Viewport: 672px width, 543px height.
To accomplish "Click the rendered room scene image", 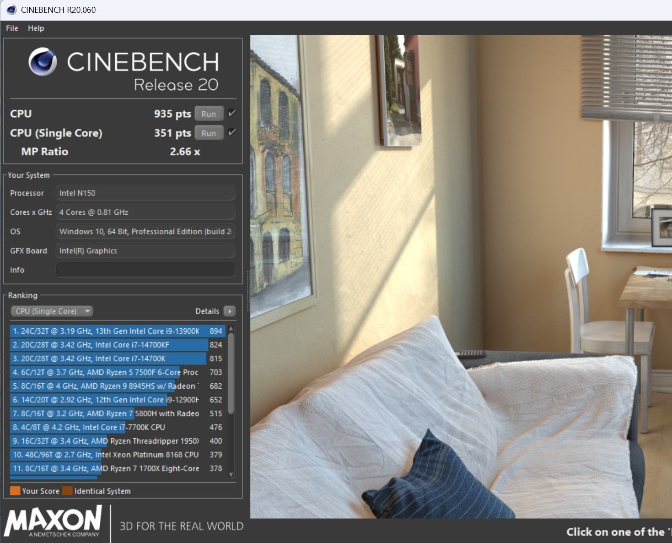I will pos(461,277).
